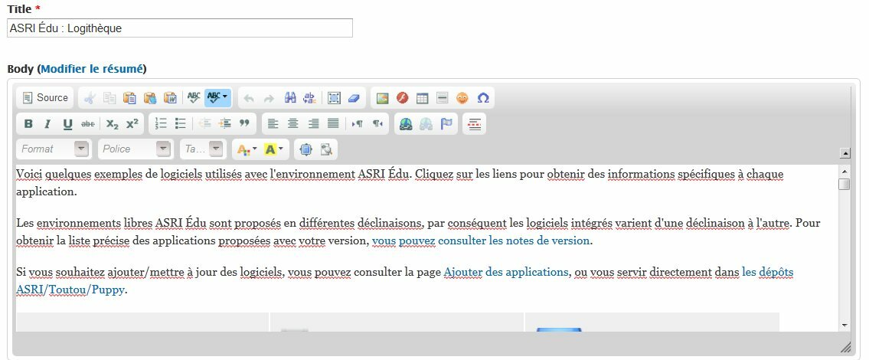
Task: Click the editor vertical scrollbar thumb
Action: (x=844, y=184)
